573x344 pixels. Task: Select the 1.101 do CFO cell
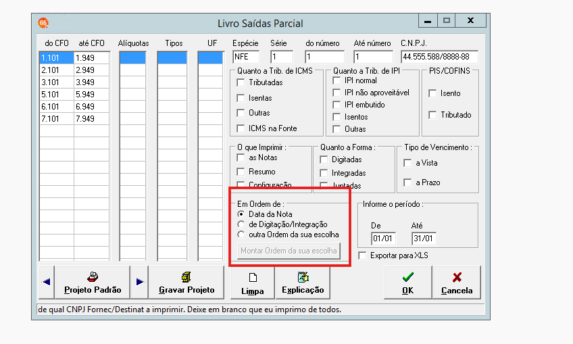point(57,57)
